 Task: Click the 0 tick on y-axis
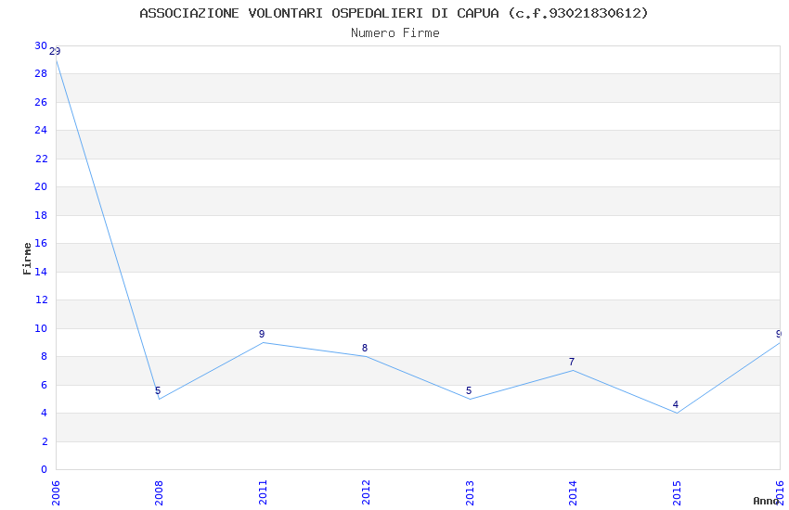pyautogui.click(x=44, y=469)
